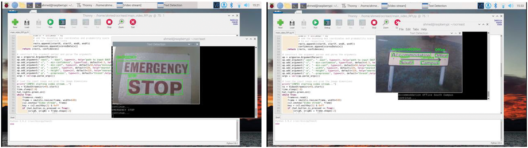
Task: Open the File menu in the terminal window
Action: click(401, 29)
